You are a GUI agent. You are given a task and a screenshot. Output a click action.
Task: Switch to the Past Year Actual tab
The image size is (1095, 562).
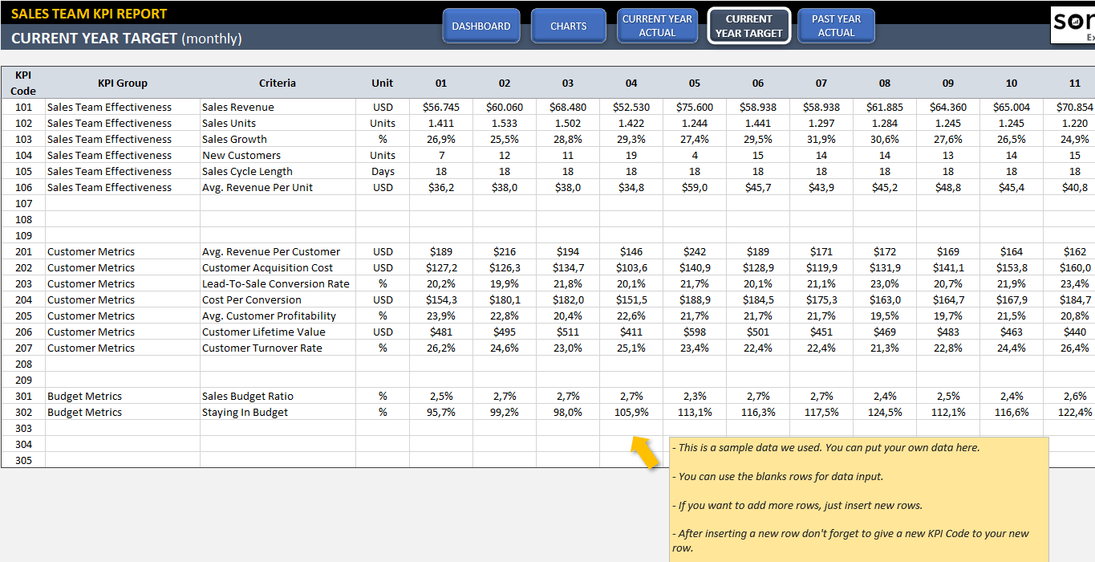pyautogui.click(x=836, y=25)
